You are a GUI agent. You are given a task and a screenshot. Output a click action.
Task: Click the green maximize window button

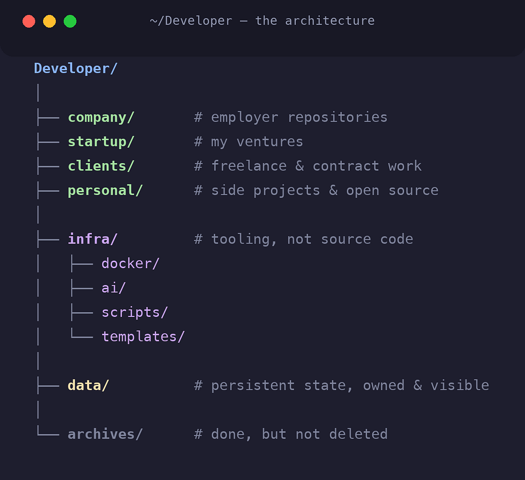pyautogui.click(x=70, y=22)
